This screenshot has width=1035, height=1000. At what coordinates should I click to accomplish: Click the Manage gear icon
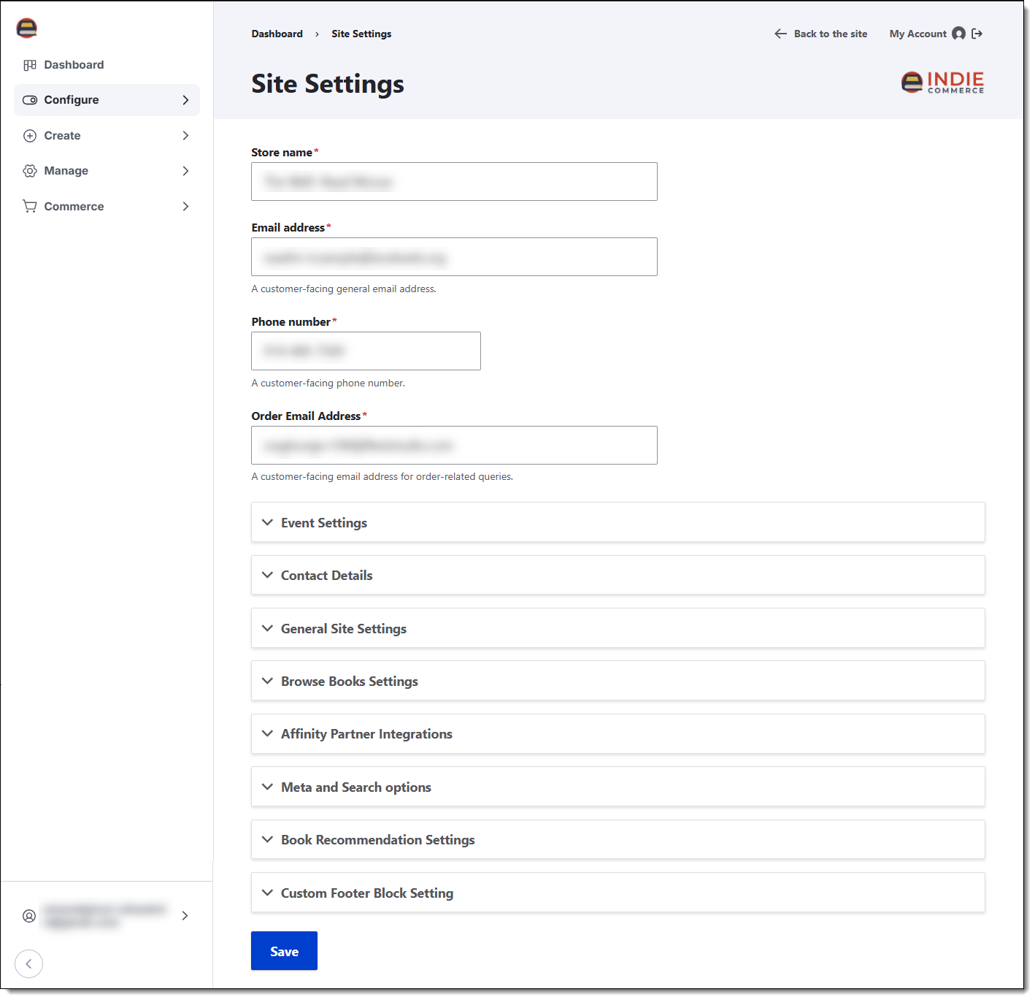(30, 171)
